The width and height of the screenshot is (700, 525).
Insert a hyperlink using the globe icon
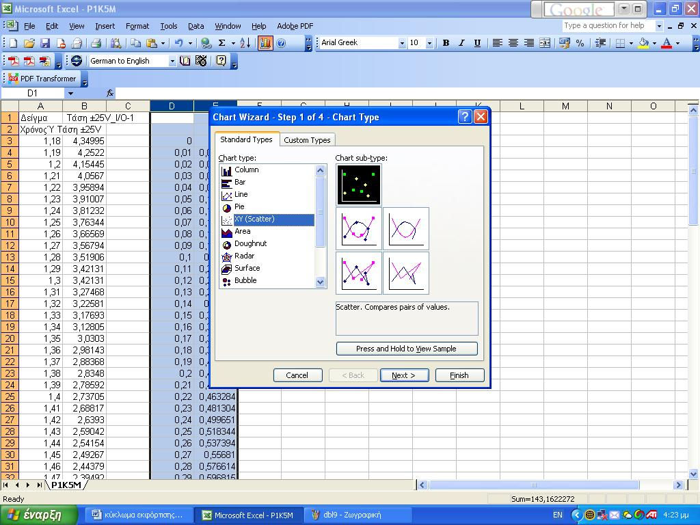pyautogui.click(x=206, y=43)
